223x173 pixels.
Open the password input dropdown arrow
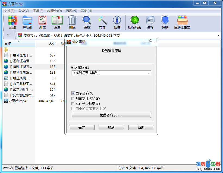tap(149, 73)
